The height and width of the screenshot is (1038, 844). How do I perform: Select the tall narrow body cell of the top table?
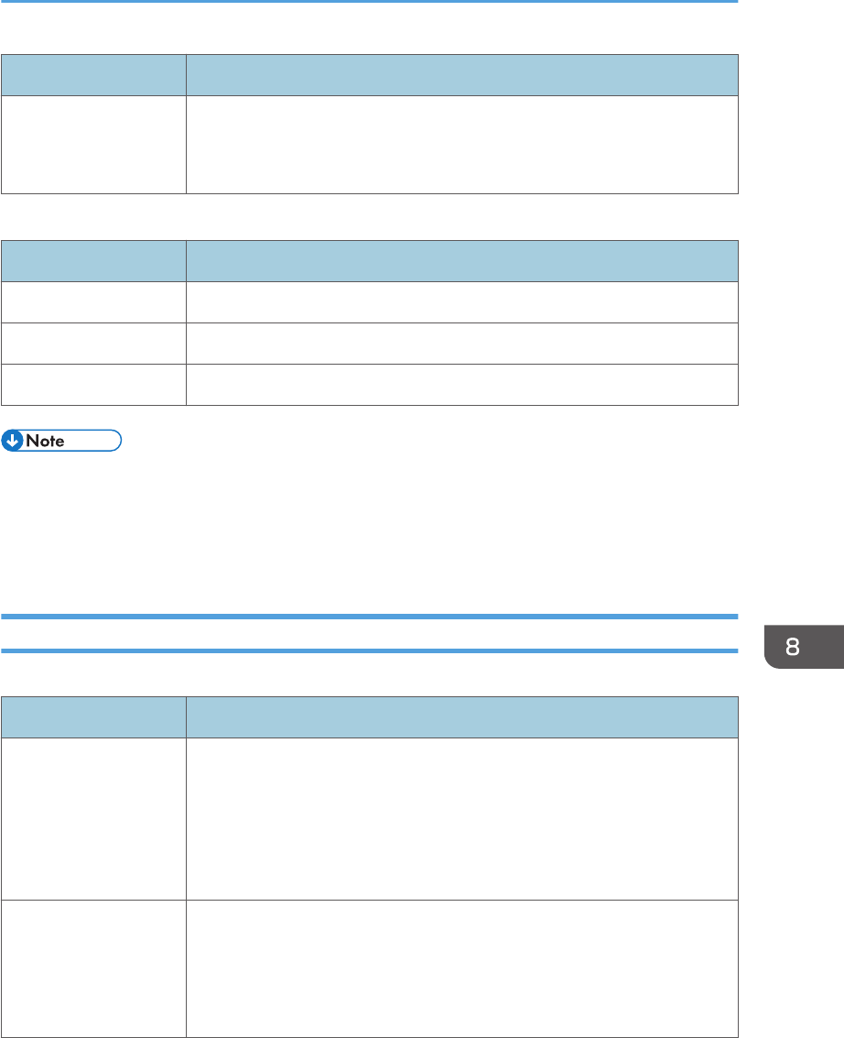click(x=94, y=145)
